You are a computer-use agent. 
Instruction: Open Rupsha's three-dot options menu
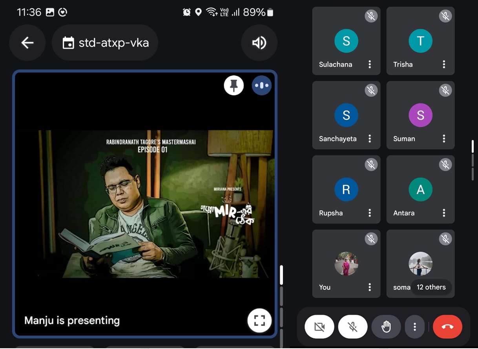(370, 213)
